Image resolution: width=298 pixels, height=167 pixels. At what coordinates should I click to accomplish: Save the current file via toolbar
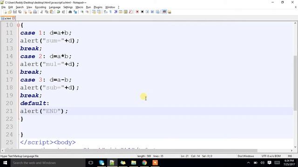14,12
